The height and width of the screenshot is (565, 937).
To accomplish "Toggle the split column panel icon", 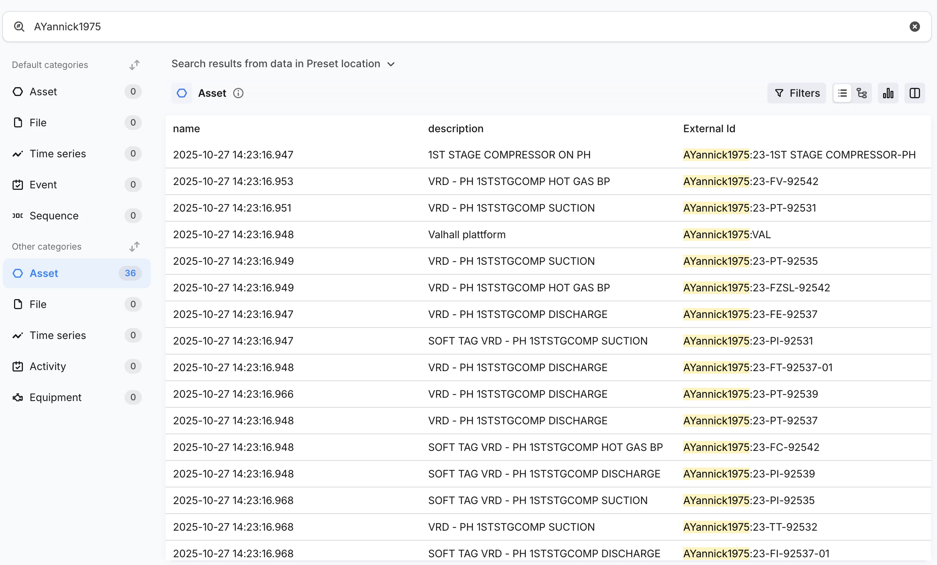I will tap(914, 93).
